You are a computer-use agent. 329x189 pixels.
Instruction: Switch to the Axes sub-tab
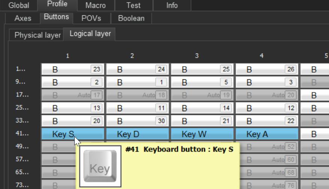(23, 18)
